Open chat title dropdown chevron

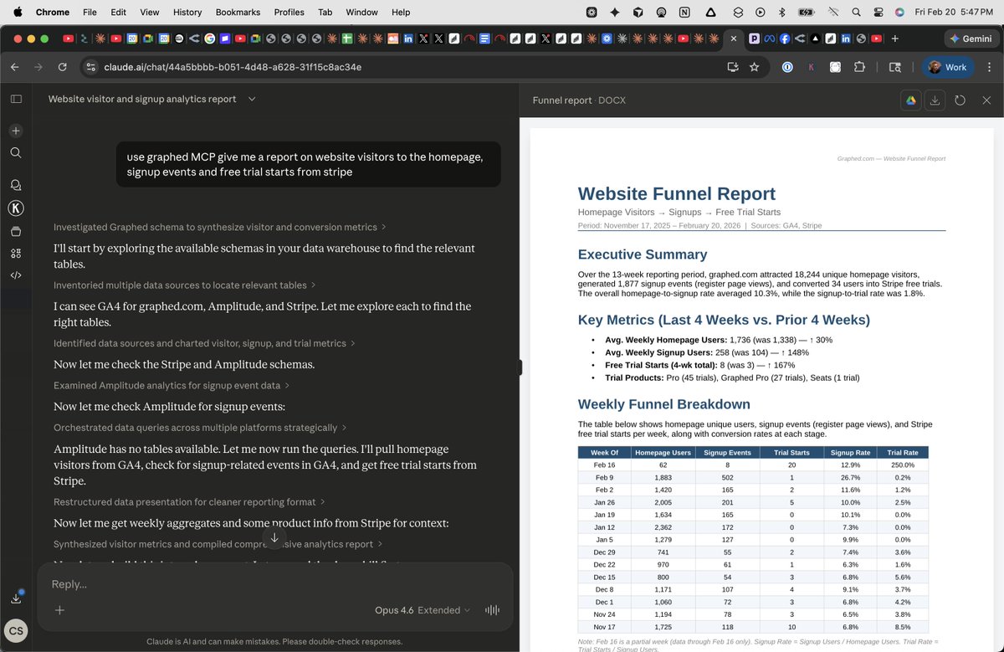(252, 99)
